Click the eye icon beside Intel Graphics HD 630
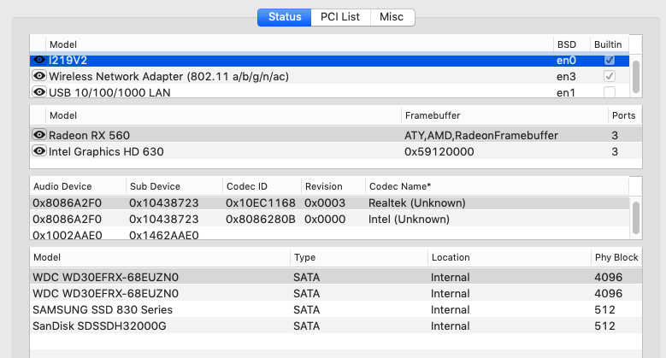The width and height of the screenshot is (666, 358). point(39,151)
